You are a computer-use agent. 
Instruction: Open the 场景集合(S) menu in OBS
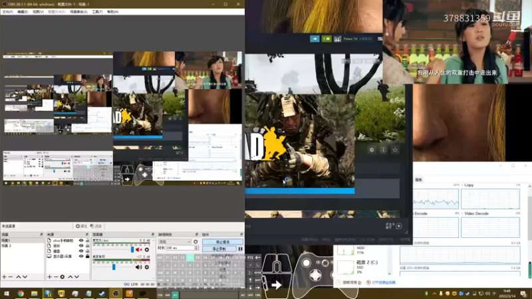tap(78, 12)
